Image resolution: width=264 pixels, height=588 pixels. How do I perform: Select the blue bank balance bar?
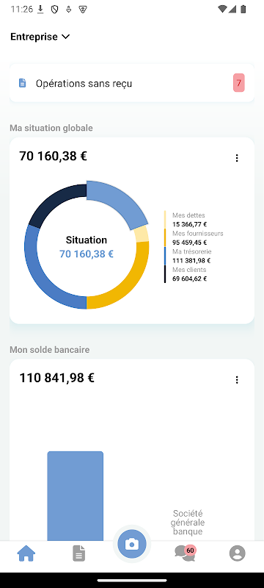pyautogui.click(x=75, y=495)
